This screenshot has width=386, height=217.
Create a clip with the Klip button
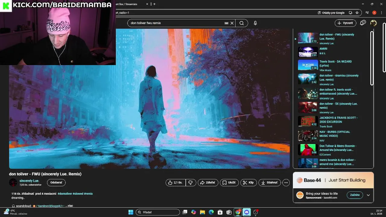[x=248, y=183]
